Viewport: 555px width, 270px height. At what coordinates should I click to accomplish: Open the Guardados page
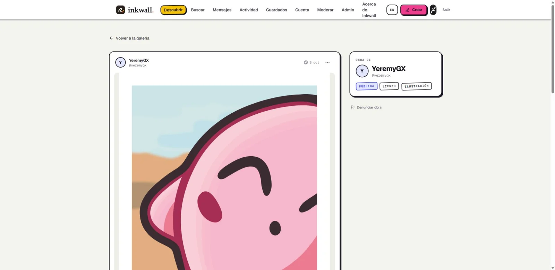276,10
